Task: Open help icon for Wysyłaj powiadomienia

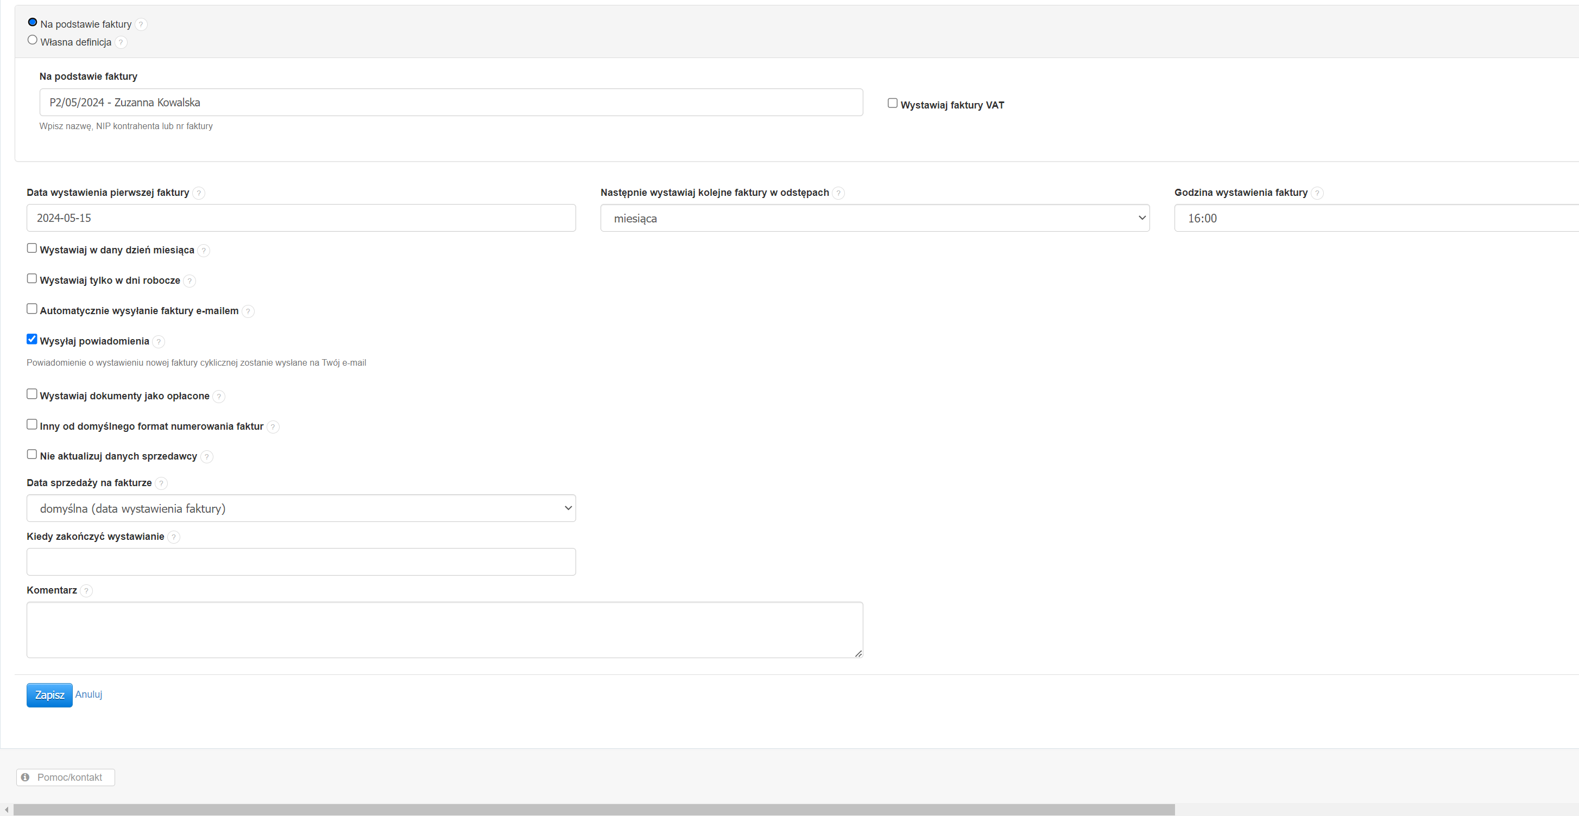Action: click(x=159, y=342)
